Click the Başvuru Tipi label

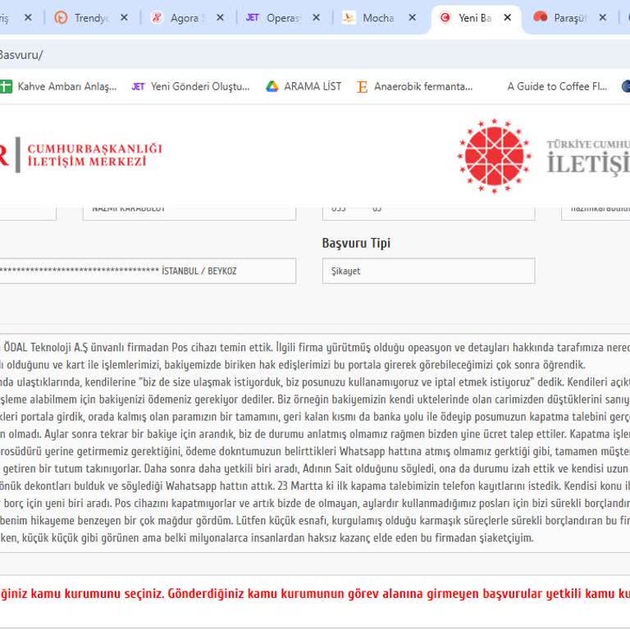pyautogui.click(x=356, y=243)
